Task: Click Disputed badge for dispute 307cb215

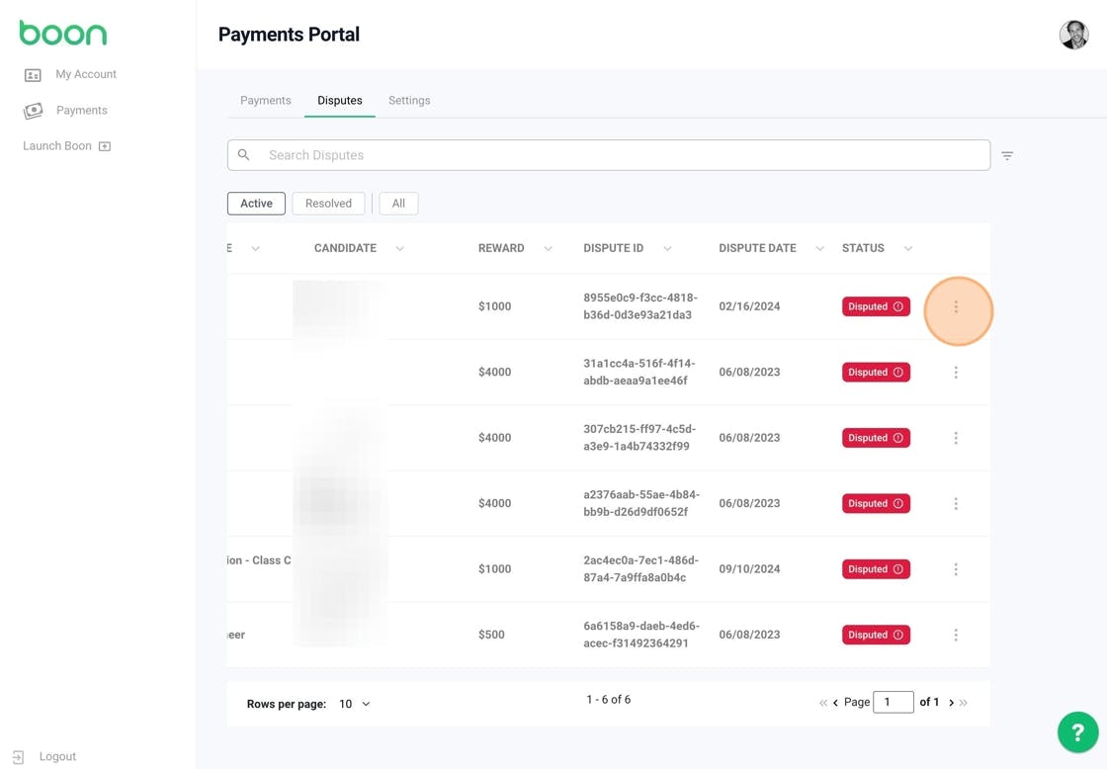Action: (876, 438)
